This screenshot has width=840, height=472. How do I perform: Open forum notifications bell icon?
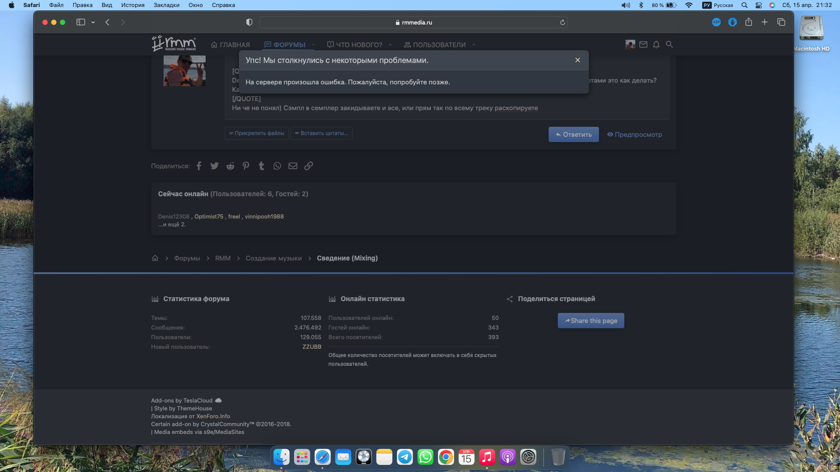click(x=656, y=45)
